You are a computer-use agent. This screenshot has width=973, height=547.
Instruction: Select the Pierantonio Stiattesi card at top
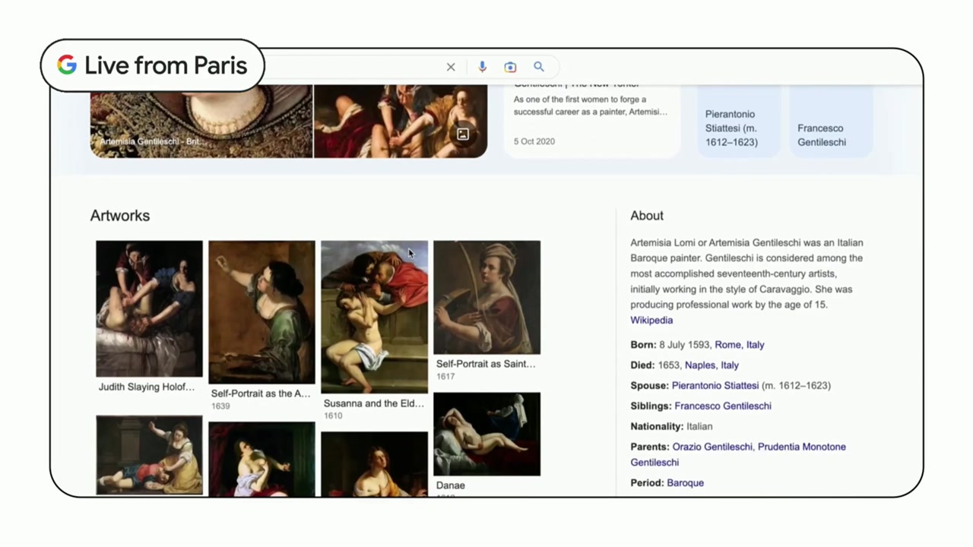739,122
